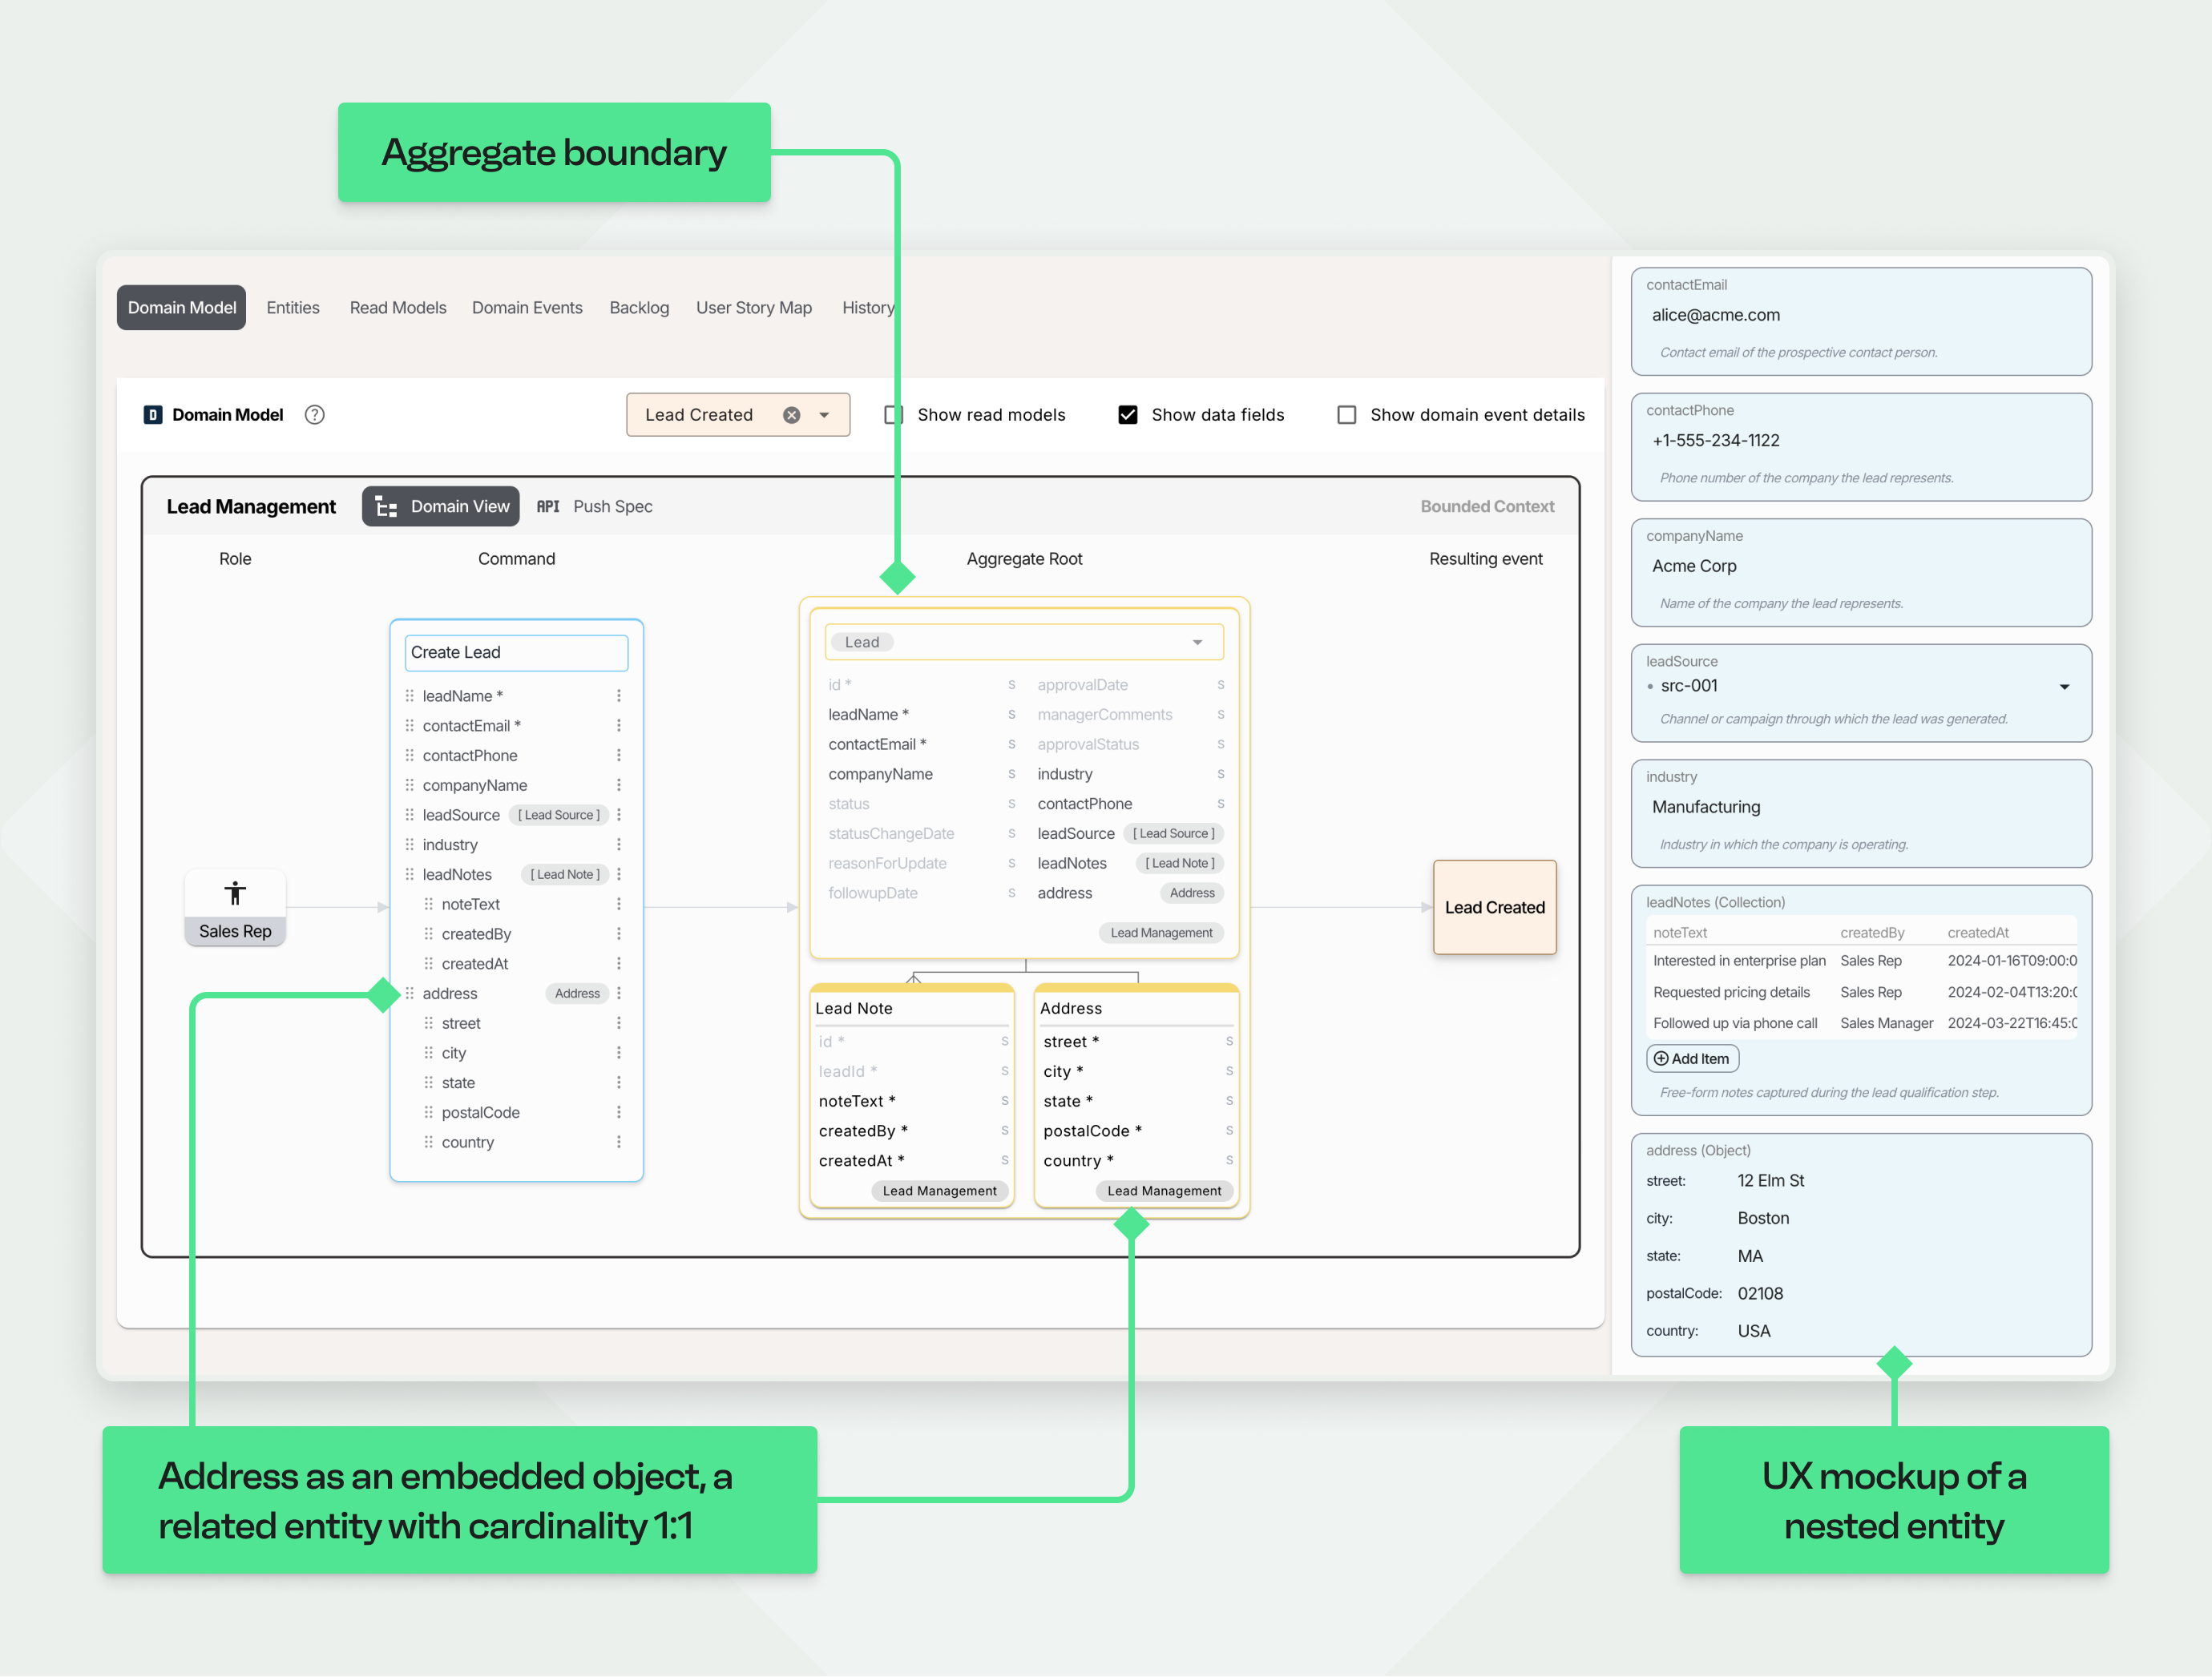Open kebab menu for country field
Image resolution: width=2212 pixels, height=1677 pixels.
pos(619,1143)
